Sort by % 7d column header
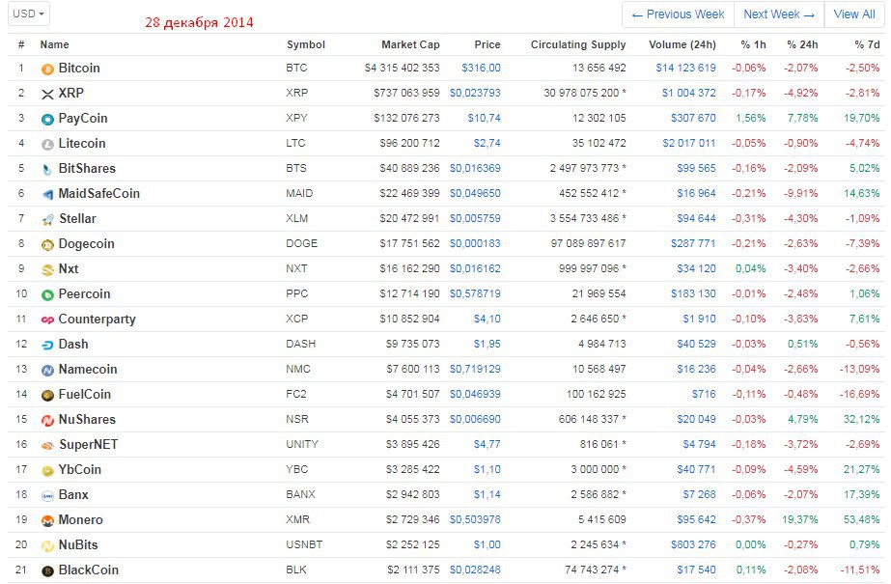This screenshot has width=891, height=584. (867, 44)
